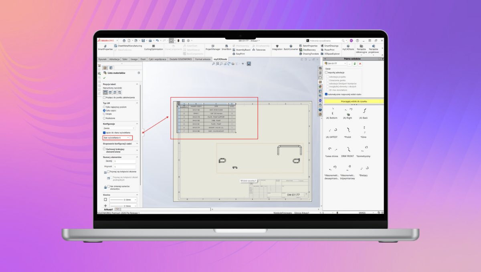Viewport: 481px width, 272px height.
Task: Click the Arkusz1 sheet tab
Action: (108, 209)
